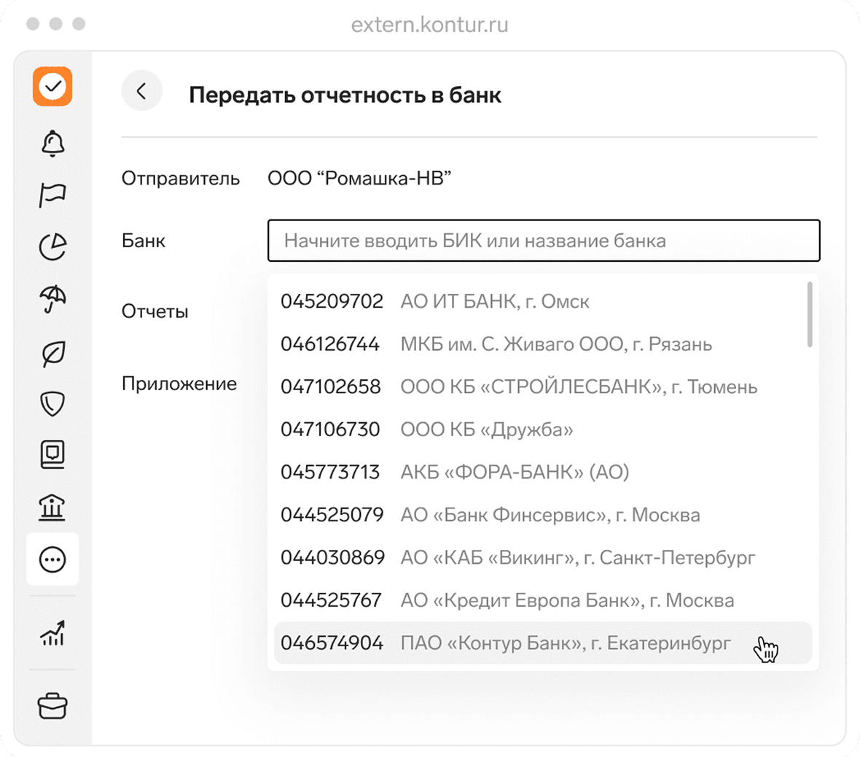Open the shield icon section
Screen dimensions: 860x757
52,403
